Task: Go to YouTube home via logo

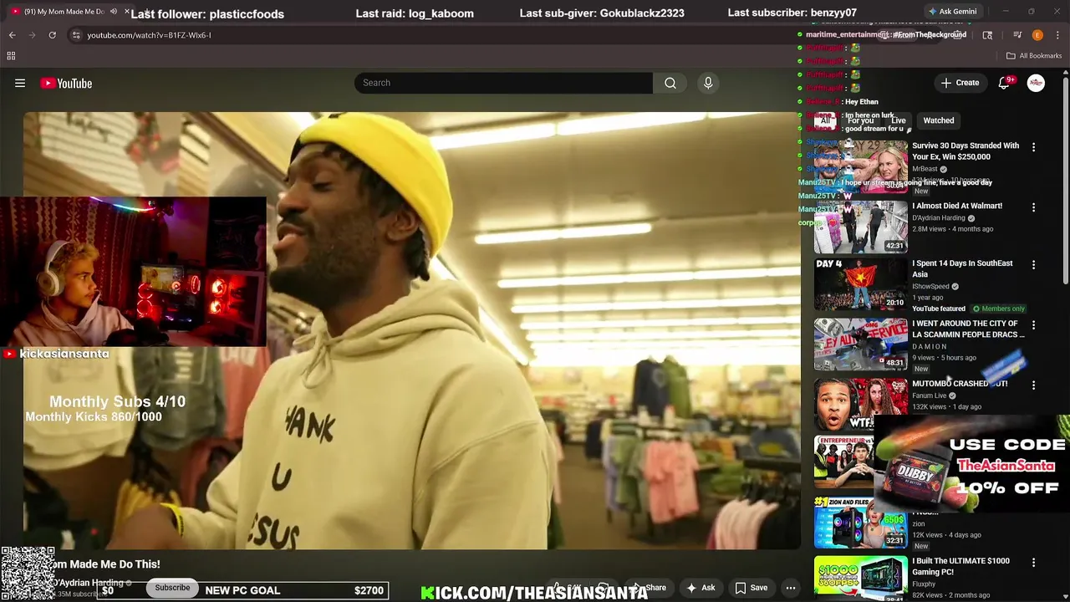Action: 66,83
